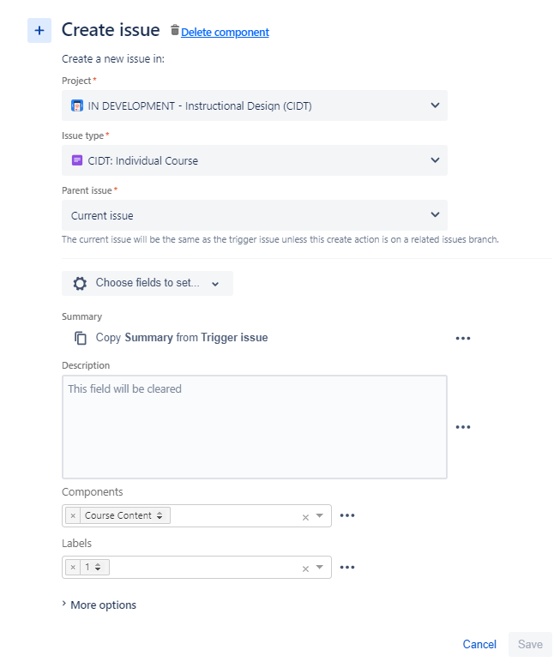560x662 pixels.
Task: Click the blue plus Create issue icon
Action: [39, 30]
